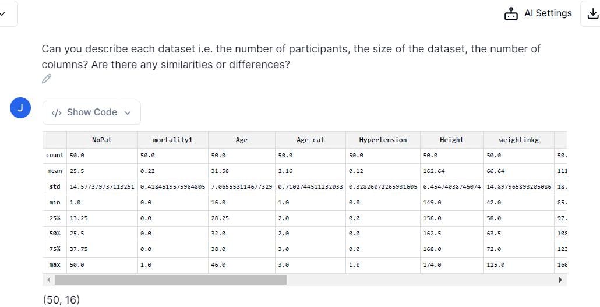Select the mortality1 column header
Image resolution: width=600 pixels, height=307 pixels.
coord(172,140)
